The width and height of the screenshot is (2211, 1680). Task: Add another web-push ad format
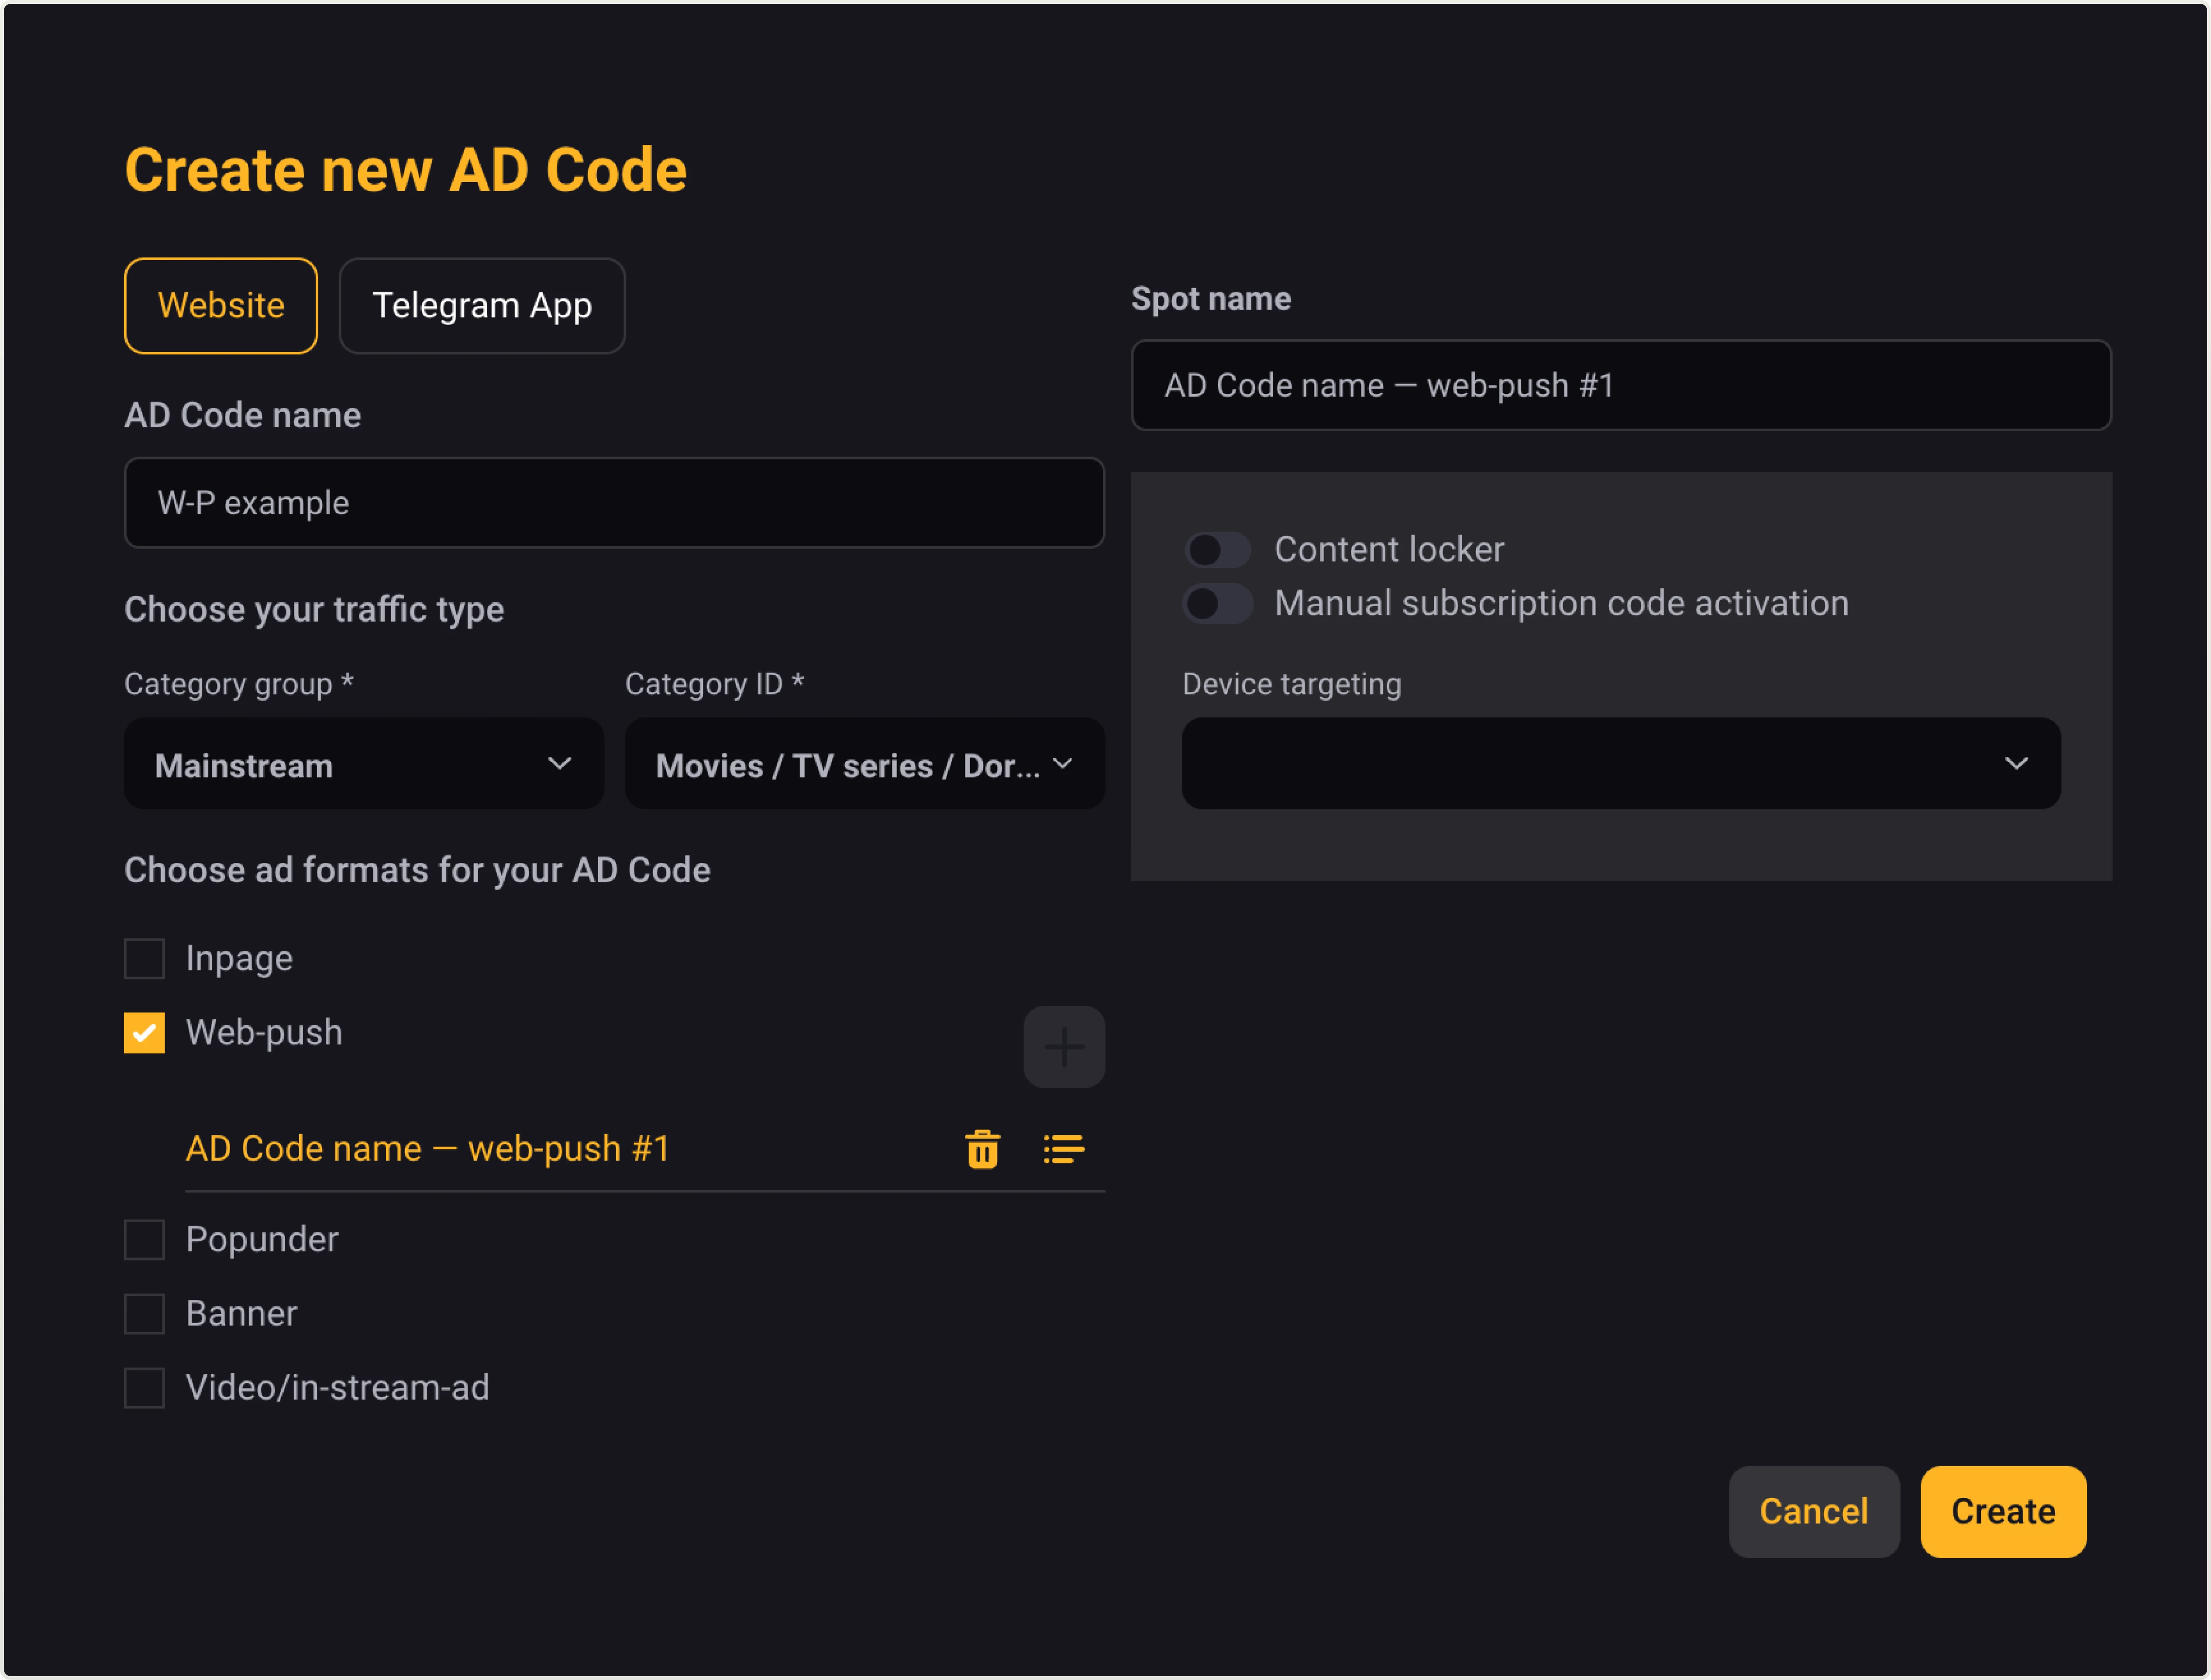pyautogui.click(x=1064, y=1047)
